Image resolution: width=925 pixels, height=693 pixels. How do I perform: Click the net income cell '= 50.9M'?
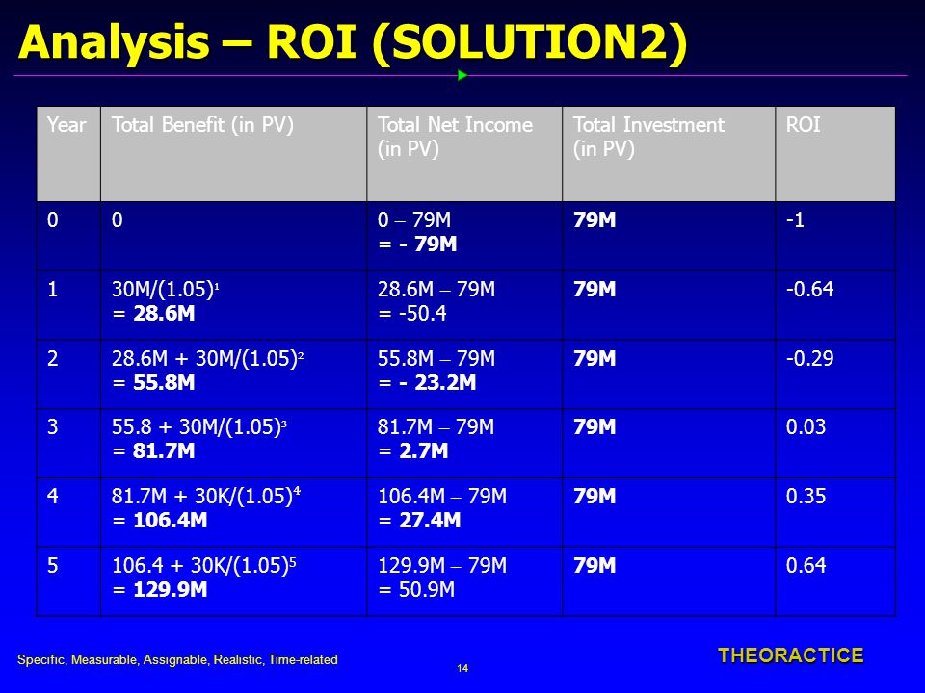464,581
